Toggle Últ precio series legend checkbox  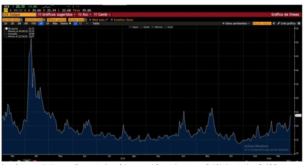coord(6,29)
